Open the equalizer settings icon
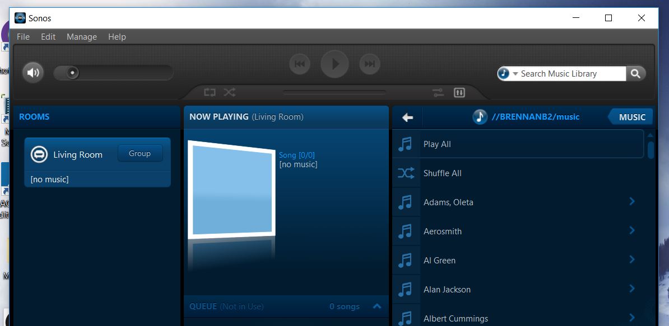 pos(459,92)
